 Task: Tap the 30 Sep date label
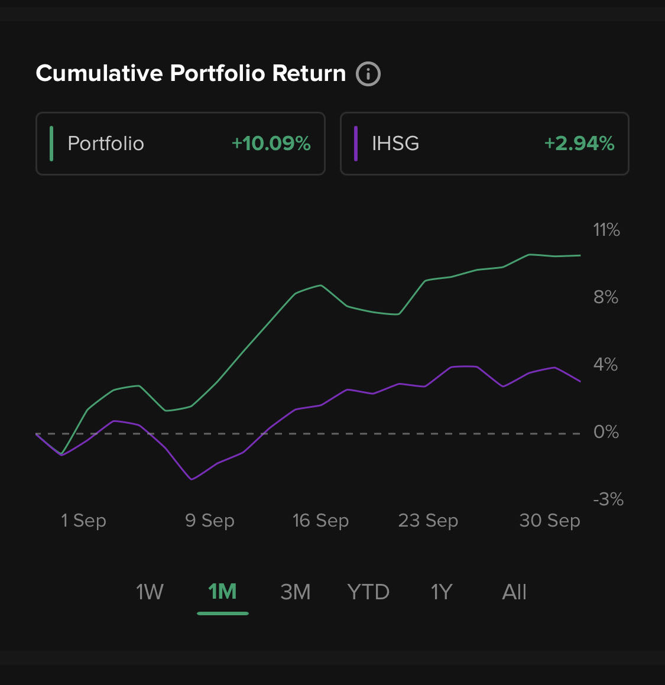[549, 521]
